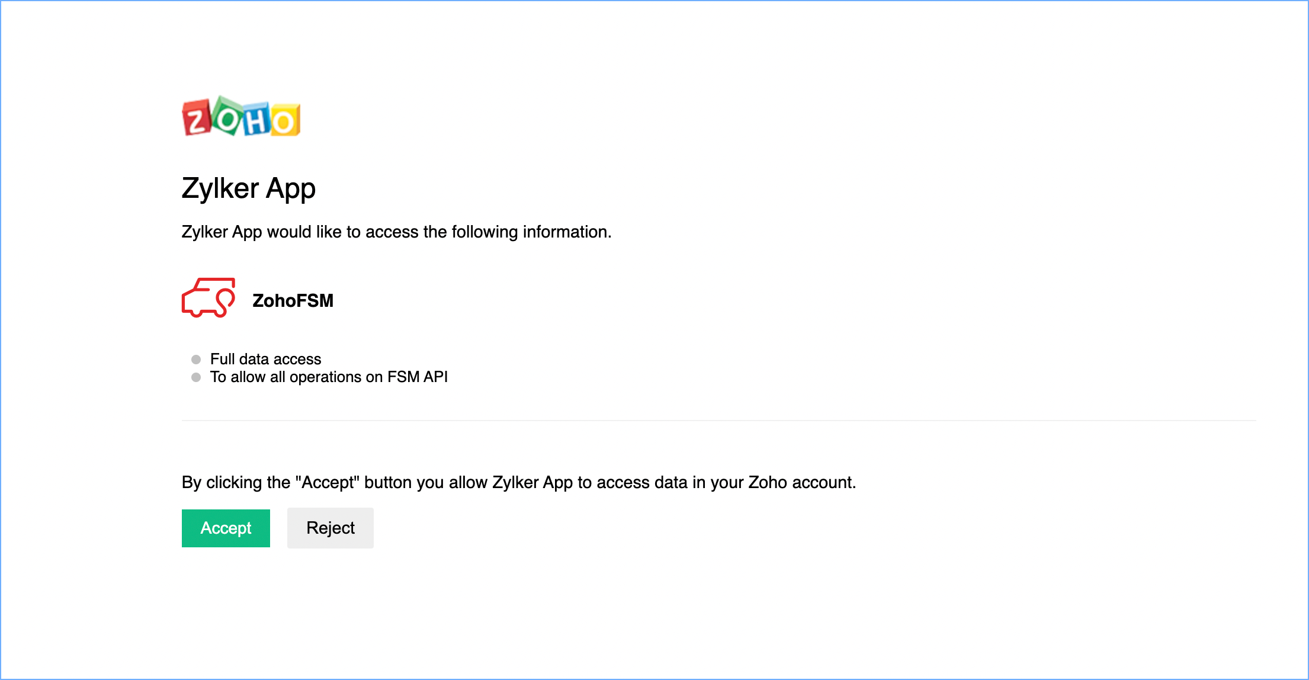
Task: Select the bold ZohoFSM service label
Action: click(x=293, y=301)
